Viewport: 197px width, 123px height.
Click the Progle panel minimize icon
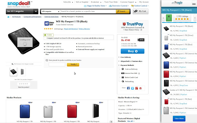(194, 4)
